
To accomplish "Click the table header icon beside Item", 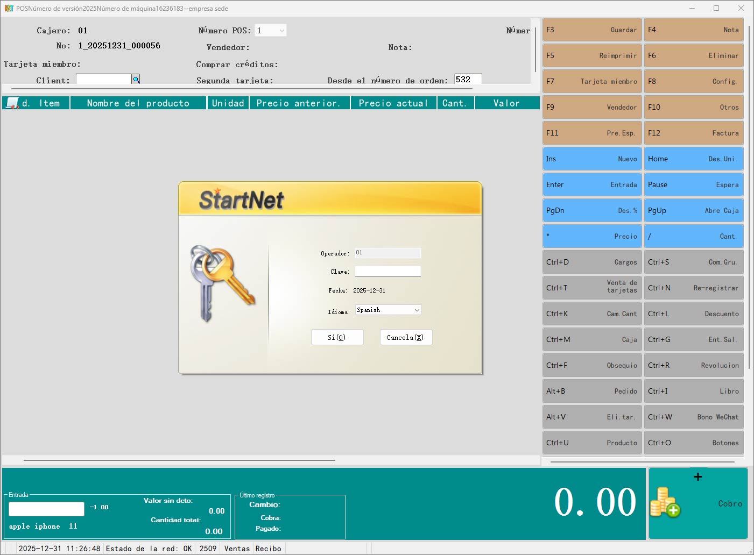I will pyautogui.click(x=12, y=103).
